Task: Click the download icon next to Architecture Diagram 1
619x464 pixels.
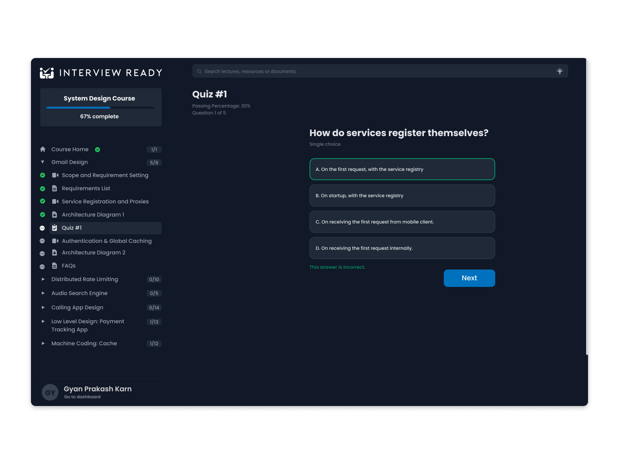Action: coord(54,215)
